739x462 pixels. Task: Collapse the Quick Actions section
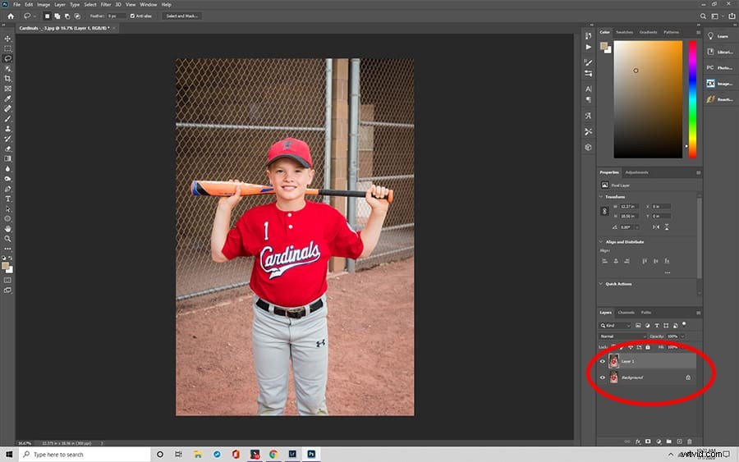601,284
